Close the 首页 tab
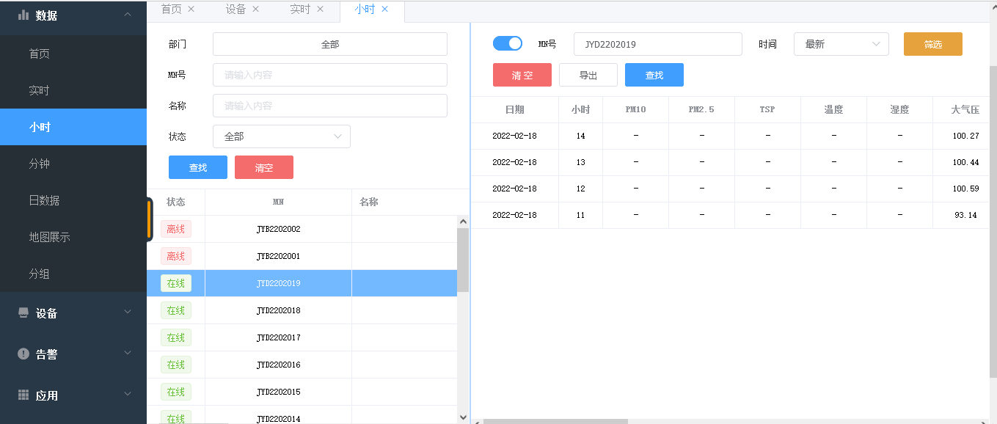 191,10
